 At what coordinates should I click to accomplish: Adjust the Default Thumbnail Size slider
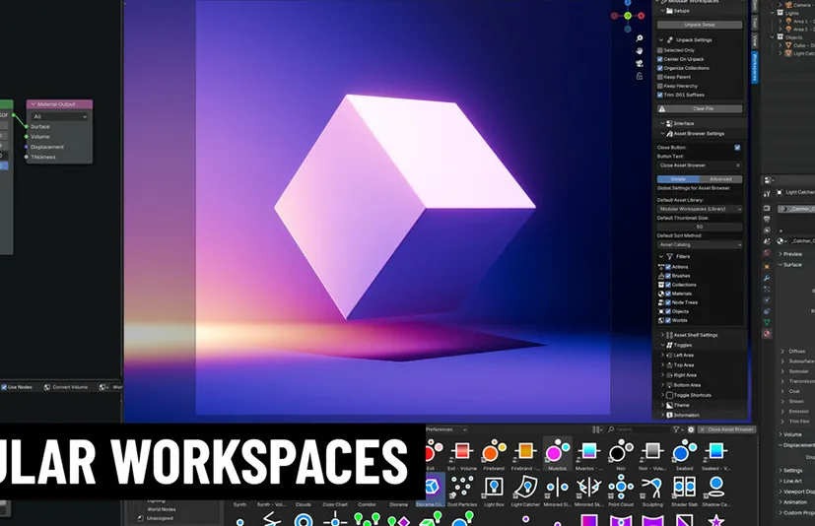point(700,227)
